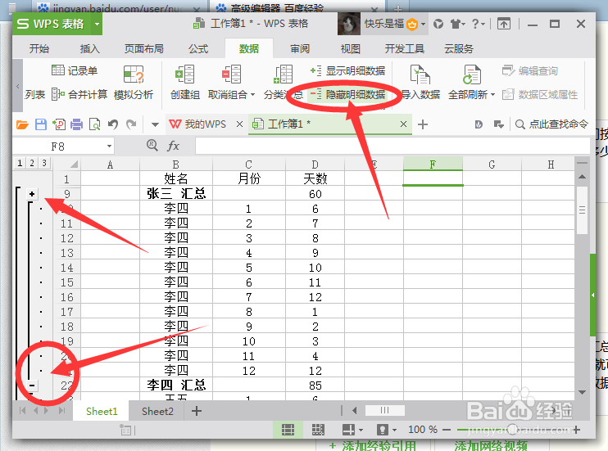Click 显示明细数据 show detail button
The width and height of the screenshot is (608, 451).
[x=347, y=70]
